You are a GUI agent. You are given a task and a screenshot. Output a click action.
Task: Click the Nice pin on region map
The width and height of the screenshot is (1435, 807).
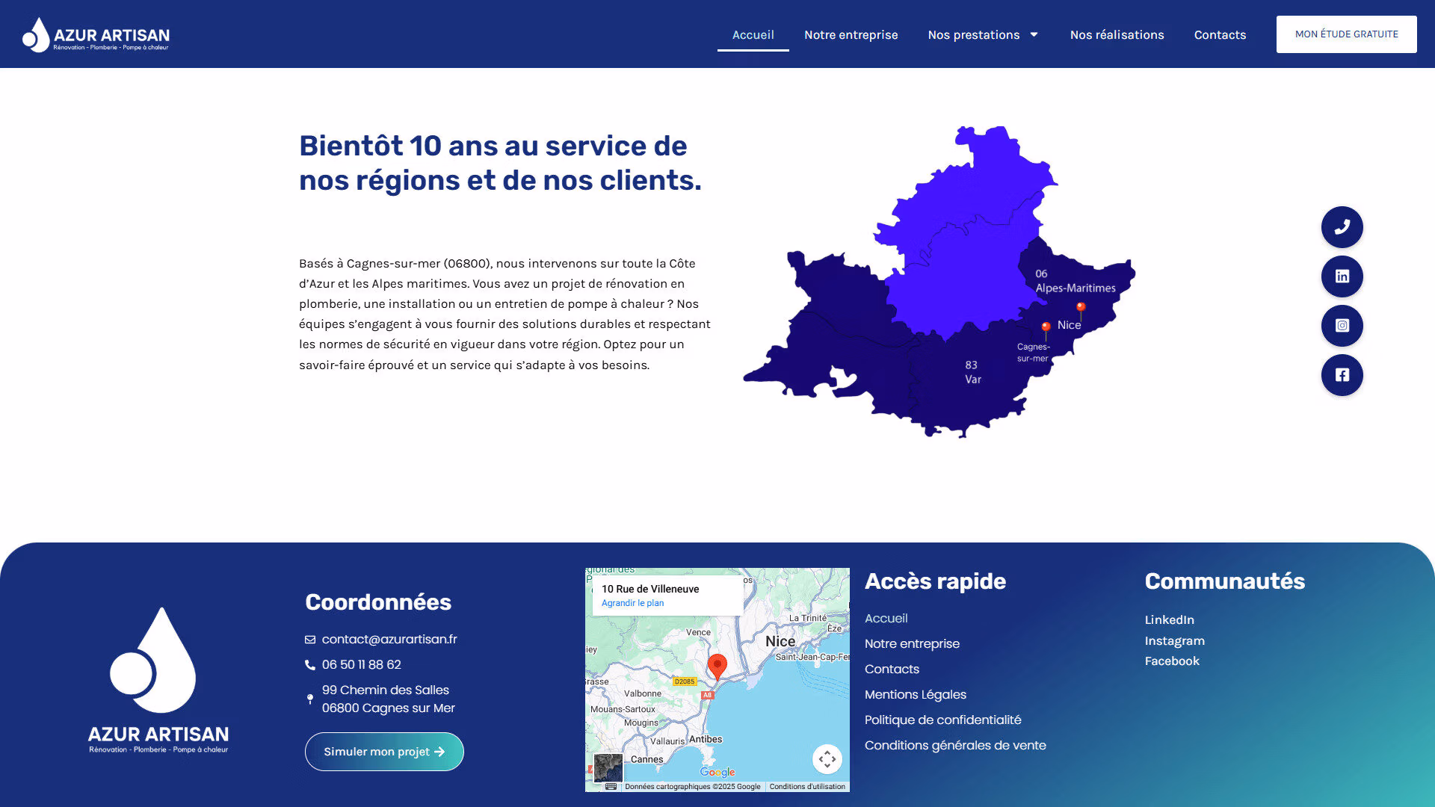coord(1080,307)
